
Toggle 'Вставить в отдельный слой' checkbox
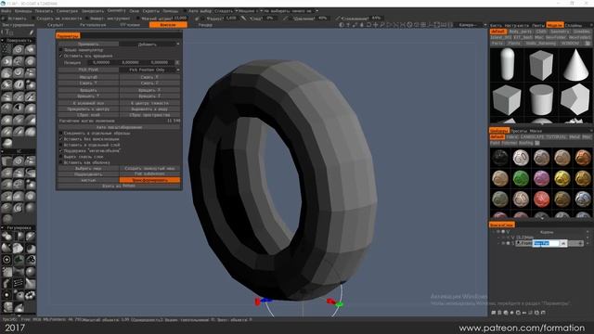(61, 145)
